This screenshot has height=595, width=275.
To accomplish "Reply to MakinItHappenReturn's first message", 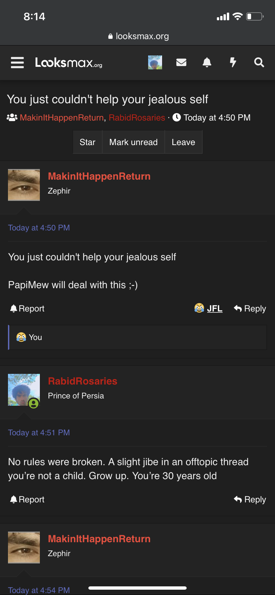I will click(x=250, y=308).
